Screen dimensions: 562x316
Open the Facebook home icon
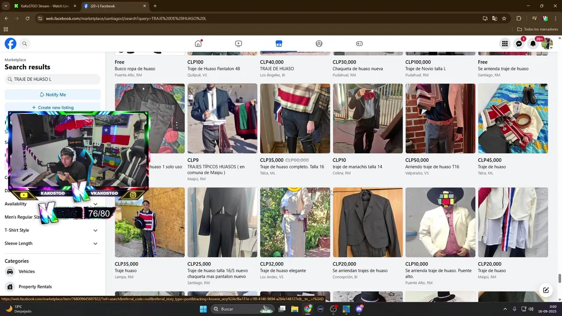[198, 43]
